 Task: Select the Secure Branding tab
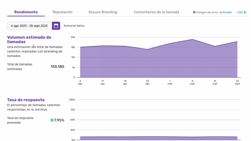tap(103, 12)
